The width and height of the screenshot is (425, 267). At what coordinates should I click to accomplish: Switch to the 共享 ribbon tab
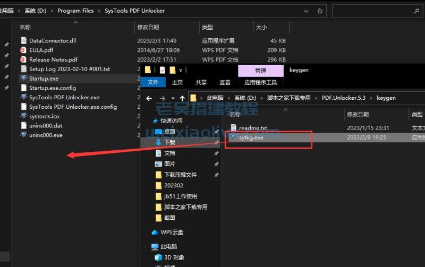point(201,82)
